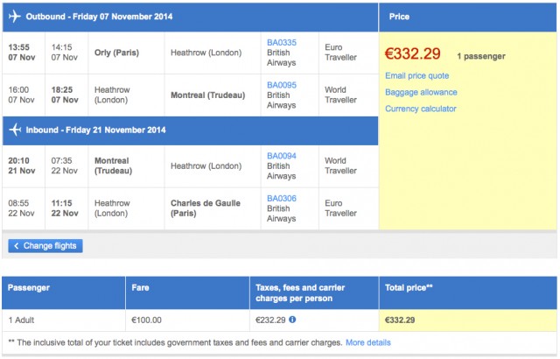
Task: Open Baggage allowance link
Action: point(421,92)
